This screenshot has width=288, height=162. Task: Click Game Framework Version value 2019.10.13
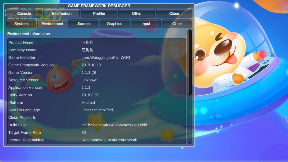tap(91, 65)
